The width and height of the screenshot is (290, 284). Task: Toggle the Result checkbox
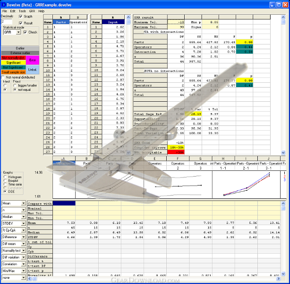tap(20, 23)
